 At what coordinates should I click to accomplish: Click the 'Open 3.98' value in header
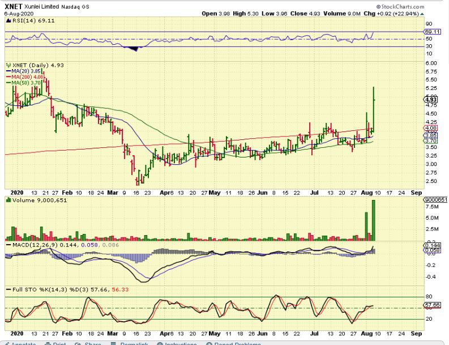tap(216, 14)
